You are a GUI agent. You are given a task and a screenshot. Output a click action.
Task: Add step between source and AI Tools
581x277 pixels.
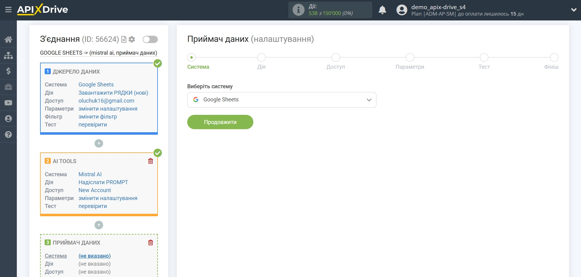[99, 144]
